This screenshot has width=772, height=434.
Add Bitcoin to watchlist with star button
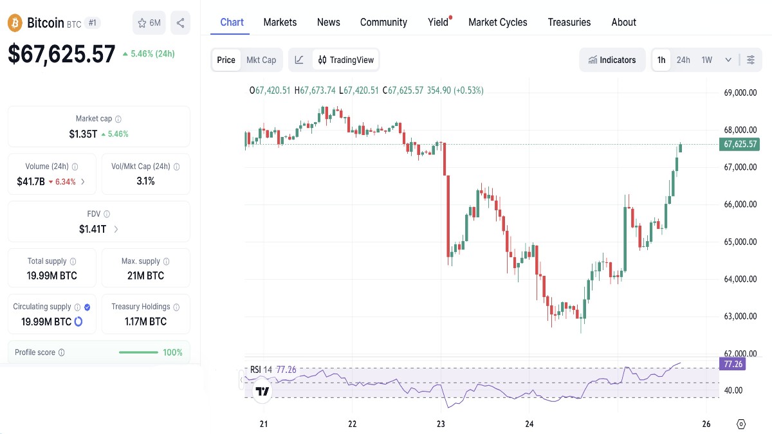(149, 23)
